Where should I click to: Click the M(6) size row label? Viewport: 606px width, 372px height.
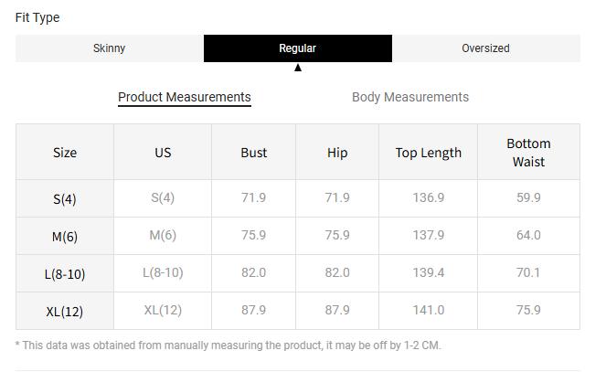65,236
